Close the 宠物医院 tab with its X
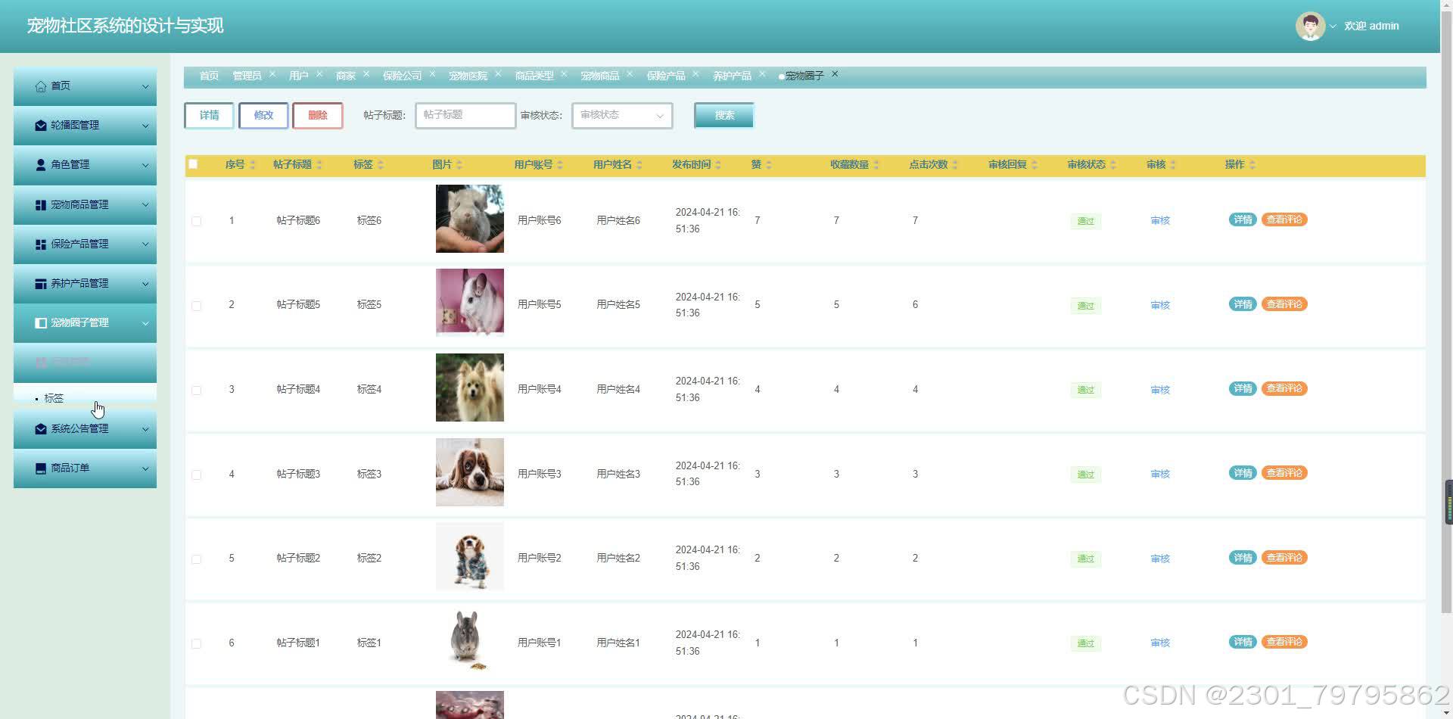The image size is (1453, 719). pyautogui.click(x=498, y=73)
